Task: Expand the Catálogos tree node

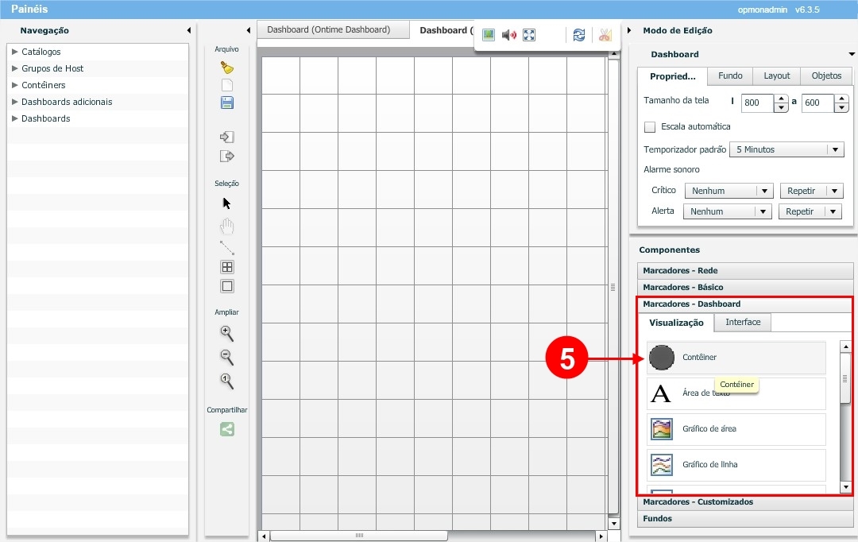Action: 15,52
